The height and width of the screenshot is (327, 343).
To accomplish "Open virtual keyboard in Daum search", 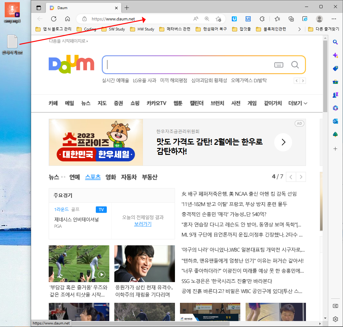I will (279, 65).
